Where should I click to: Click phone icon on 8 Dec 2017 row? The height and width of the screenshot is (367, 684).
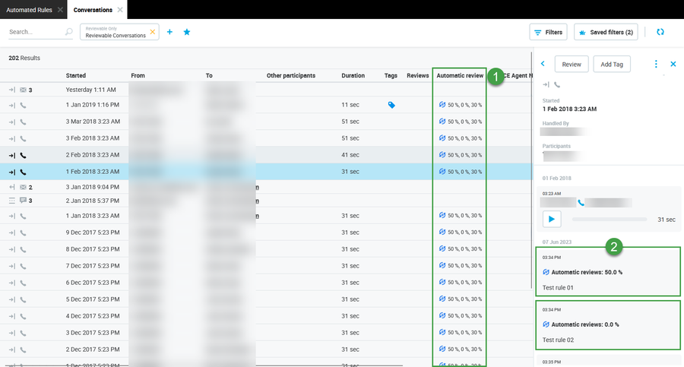[23, 250]
